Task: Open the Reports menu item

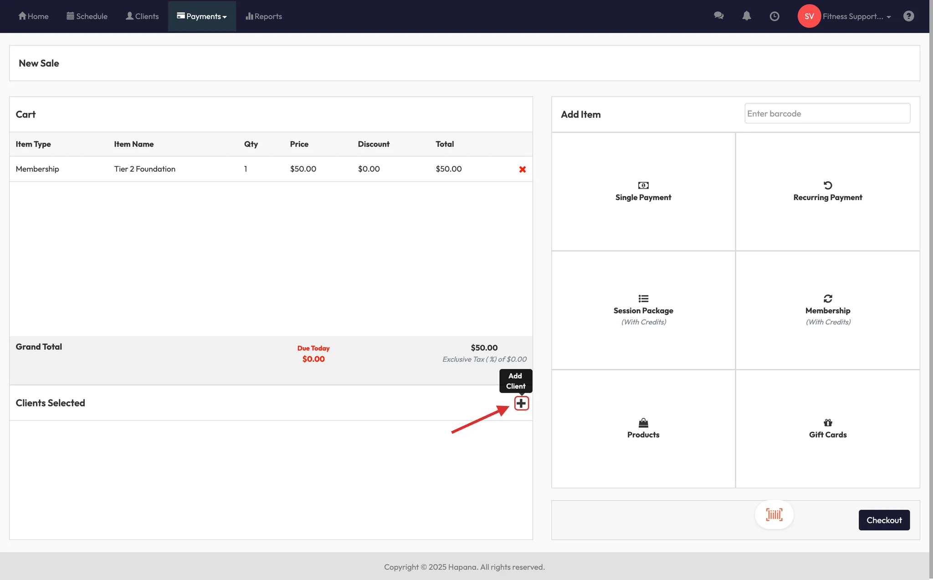Action: pyautogui.click(x=264, y=16)
